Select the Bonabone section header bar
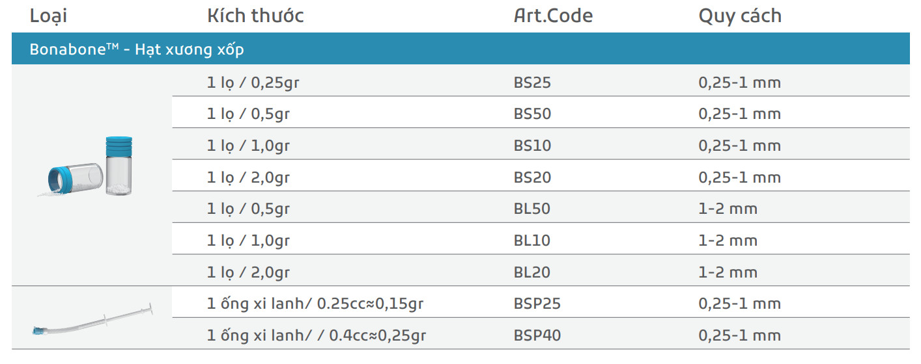Image resolution: width=921 pixels, height=364 pixels. [460, 49]
